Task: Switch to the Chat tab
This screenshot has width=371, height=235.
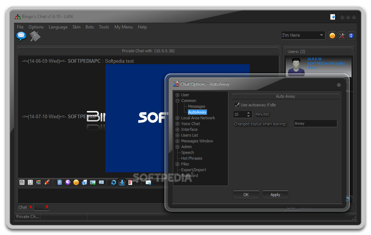Action: 23,207
